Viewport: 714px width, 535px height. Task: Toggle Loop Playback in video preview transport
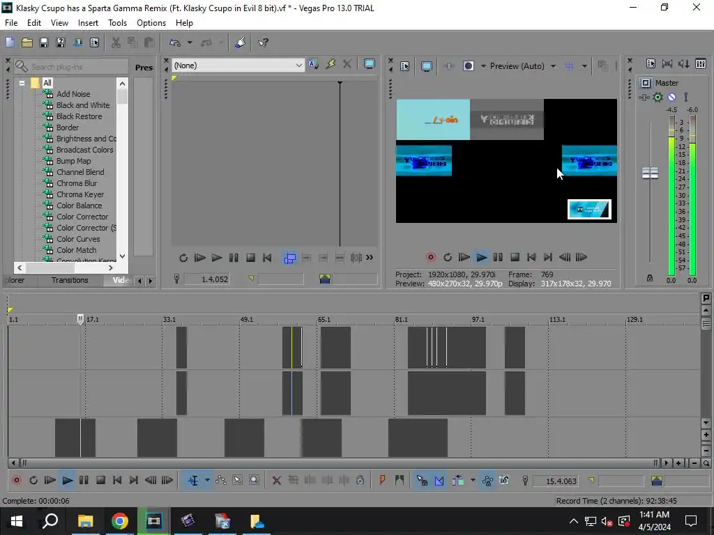point(448,258)
